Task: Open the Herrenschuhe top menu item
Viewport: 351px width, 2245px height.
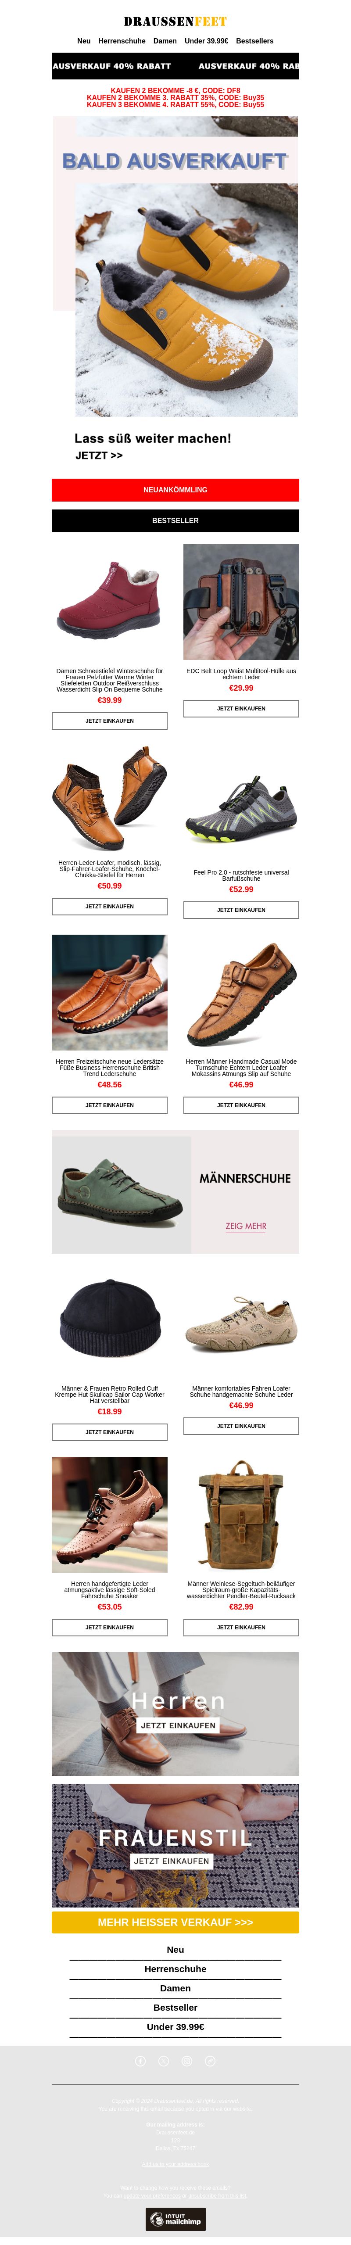Action: (122, 41)
